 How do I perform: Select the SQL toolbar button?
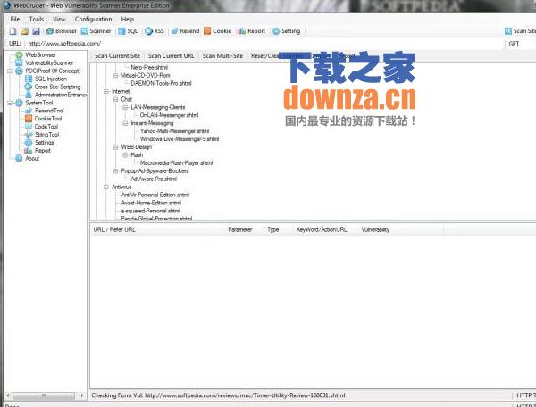click(x=128, y=31)
